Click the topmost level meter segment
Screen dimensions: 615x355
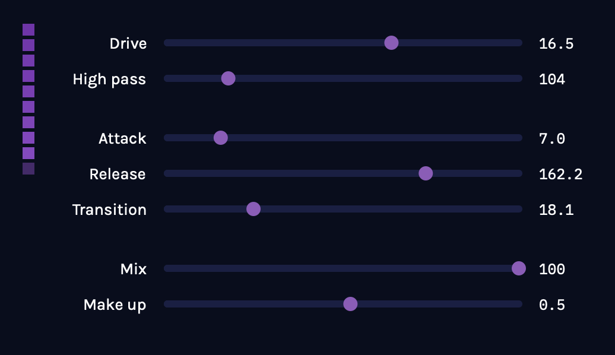(28, 30)
